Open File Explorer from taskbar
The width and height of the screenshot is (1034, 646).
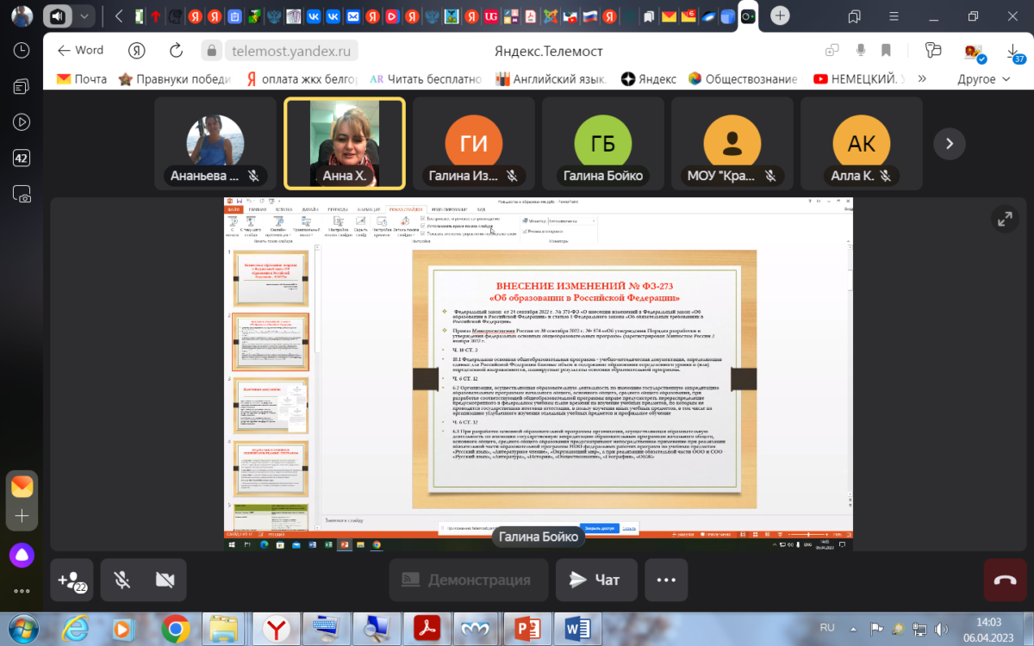pyautogui.click(x=224, y=628)
